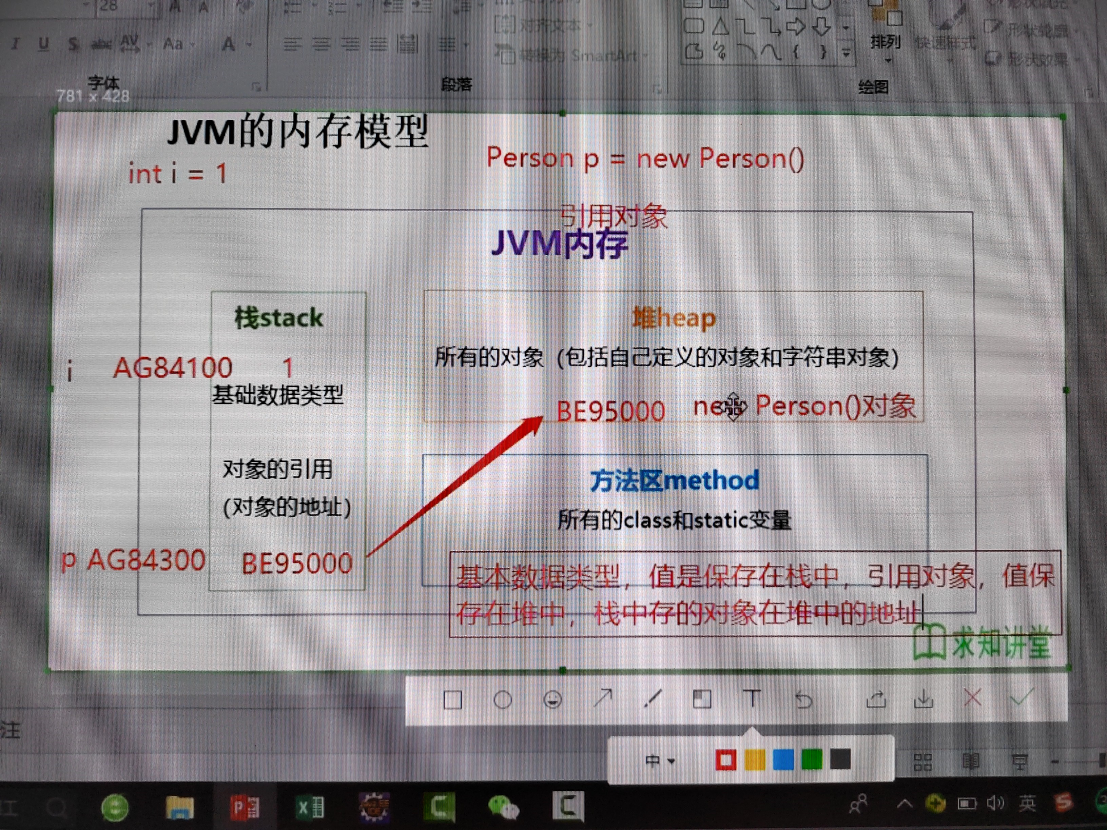Viewport: 1107px width, 830px height.
Task: Pick the pencil brush tool
Action: 653,698
